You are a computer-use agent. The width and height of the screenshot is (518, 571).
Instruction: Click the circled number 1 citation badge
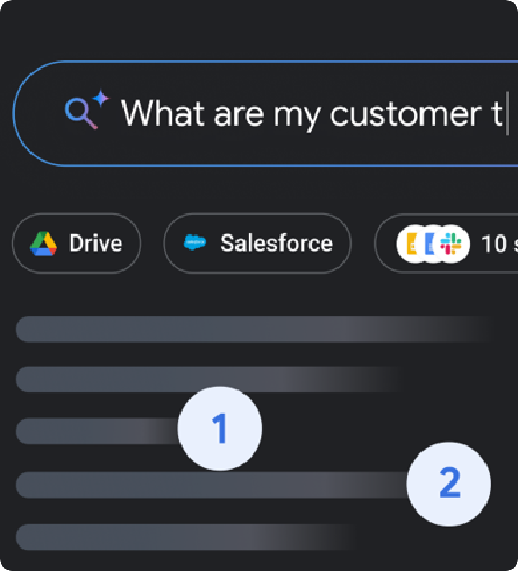(x=219, y=428)
